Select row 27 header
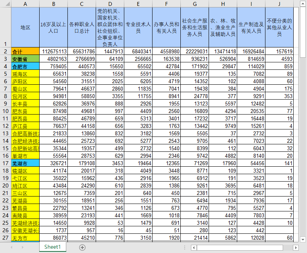This screenshot has height=253, width=307. pyautogui.click(x=5, y=238)
